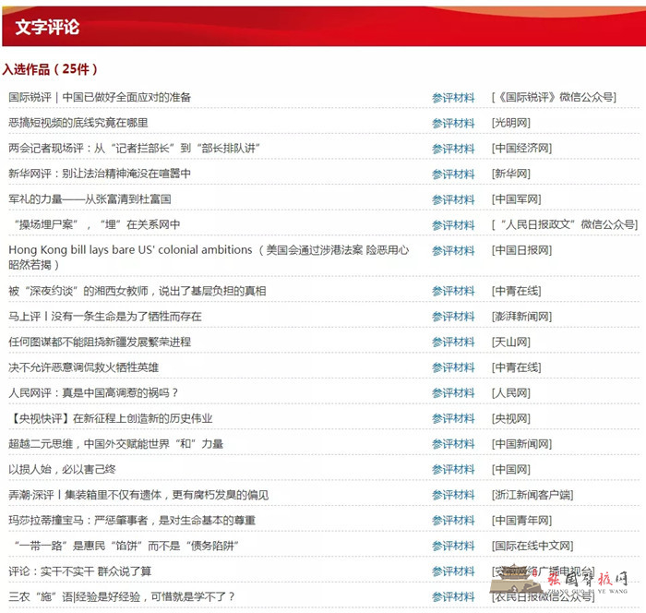Click source label [浙江新闻客户端]
Screen dimensions: 646x613
coord(532,495)
